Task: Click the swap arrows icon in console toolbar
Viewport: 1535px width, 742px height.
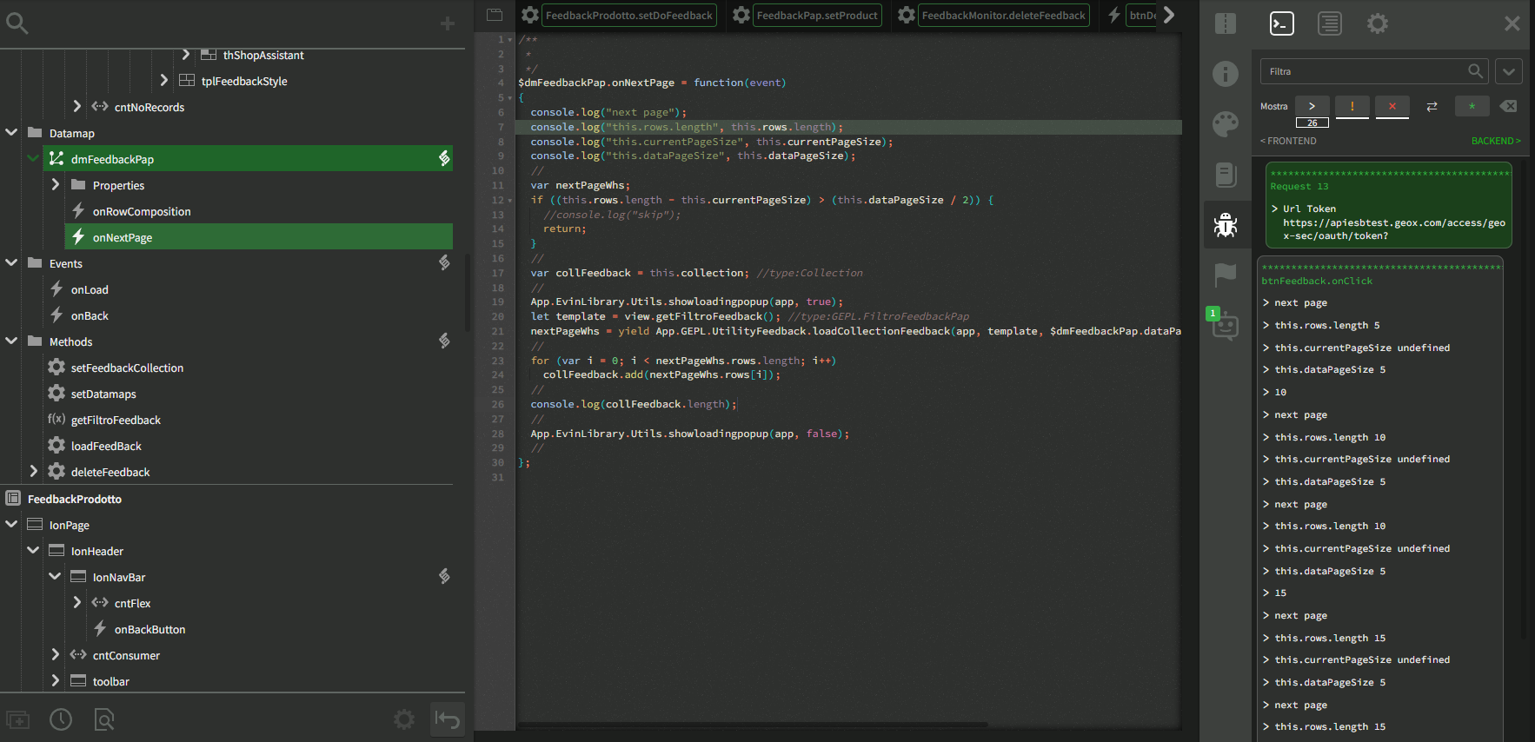Action: click(x=1432, y=106)
